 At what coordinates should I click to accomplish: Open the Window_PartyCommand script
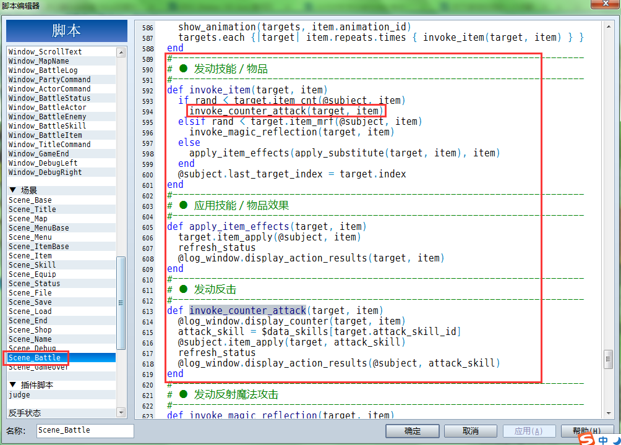[61, 80]
